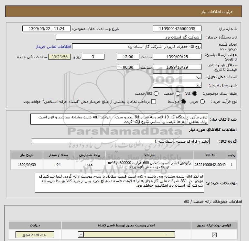Click the جزئیات column header in permits table
The width and height of the screenshot is (249, 241).
tap(35, 225)
